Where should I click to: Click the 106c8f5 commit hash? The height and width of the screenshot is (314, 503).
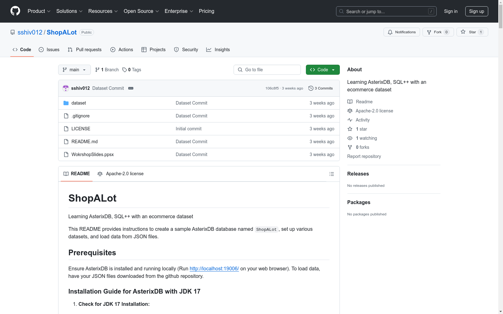coord(272,88)
